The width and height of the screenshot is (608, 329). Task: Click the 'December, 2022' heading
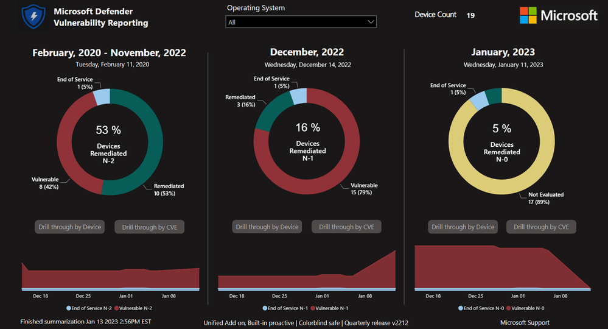(307, 52)
